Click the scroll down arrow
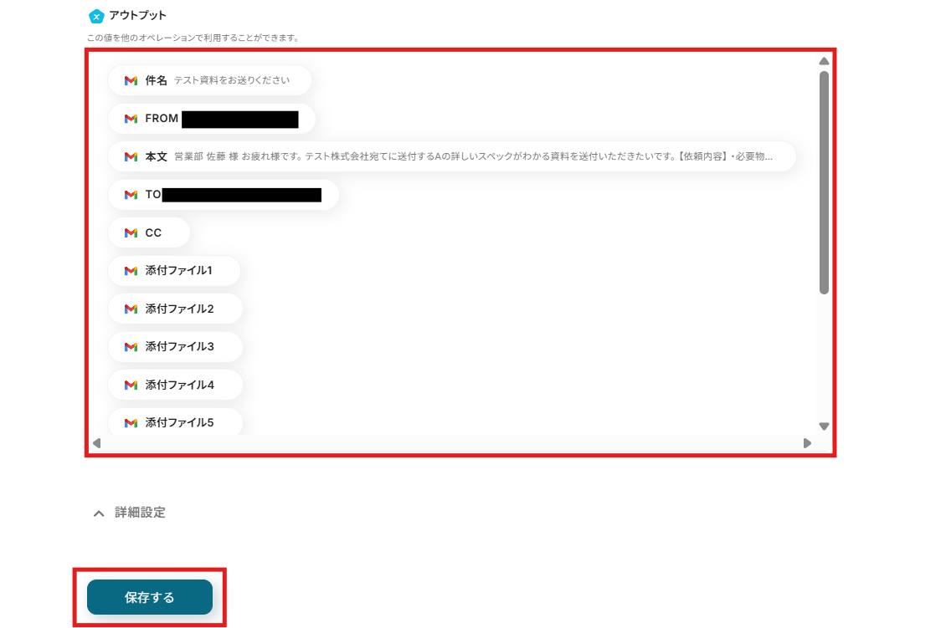 point(824,426)
